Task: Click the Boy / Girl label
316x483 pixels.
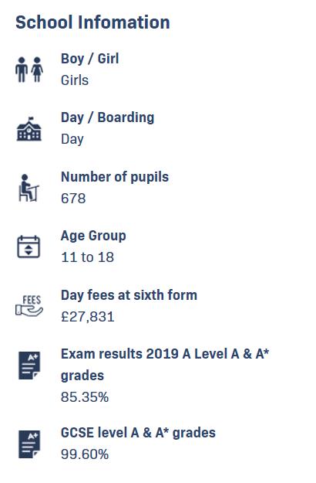Action: tap(89, 59)
